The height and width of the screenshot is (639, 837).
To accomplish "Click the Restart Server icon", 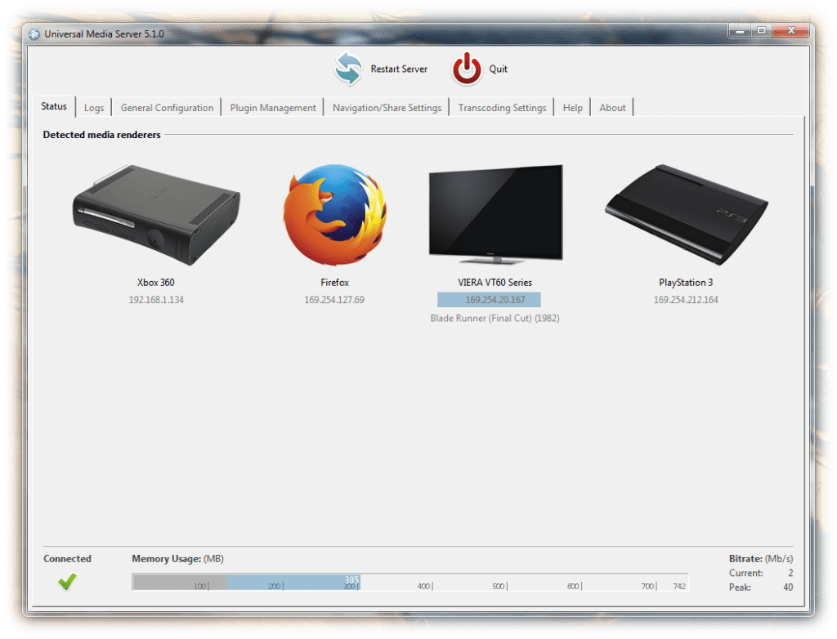I will (347, 69).
